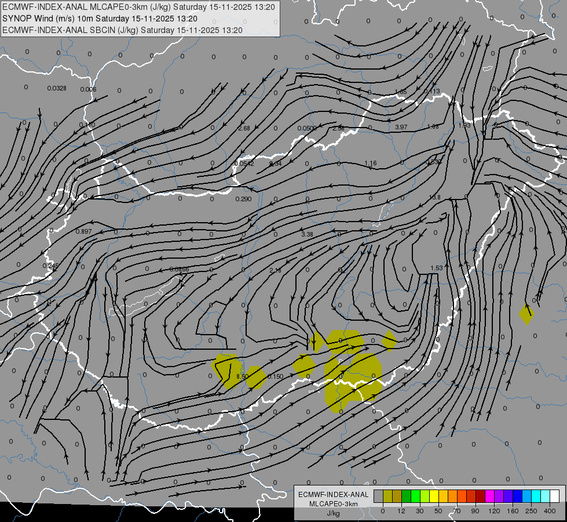Viewport: 567px width, 522px height.
Task: Click the dark green swatch right of the 12 tick
Action: coord(407,496)
